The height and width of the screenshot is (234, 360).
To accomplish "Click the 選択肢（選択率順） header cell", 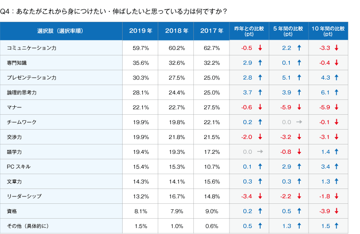I will (60, 31).
